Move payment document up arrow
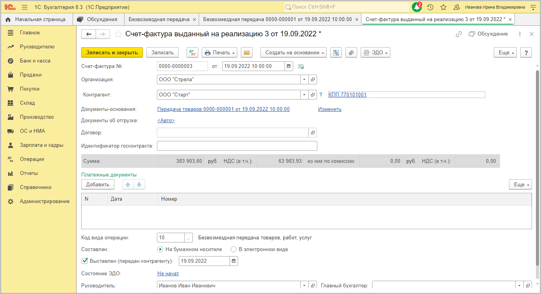This screenshot has width=541, height=294. (128, 185)
